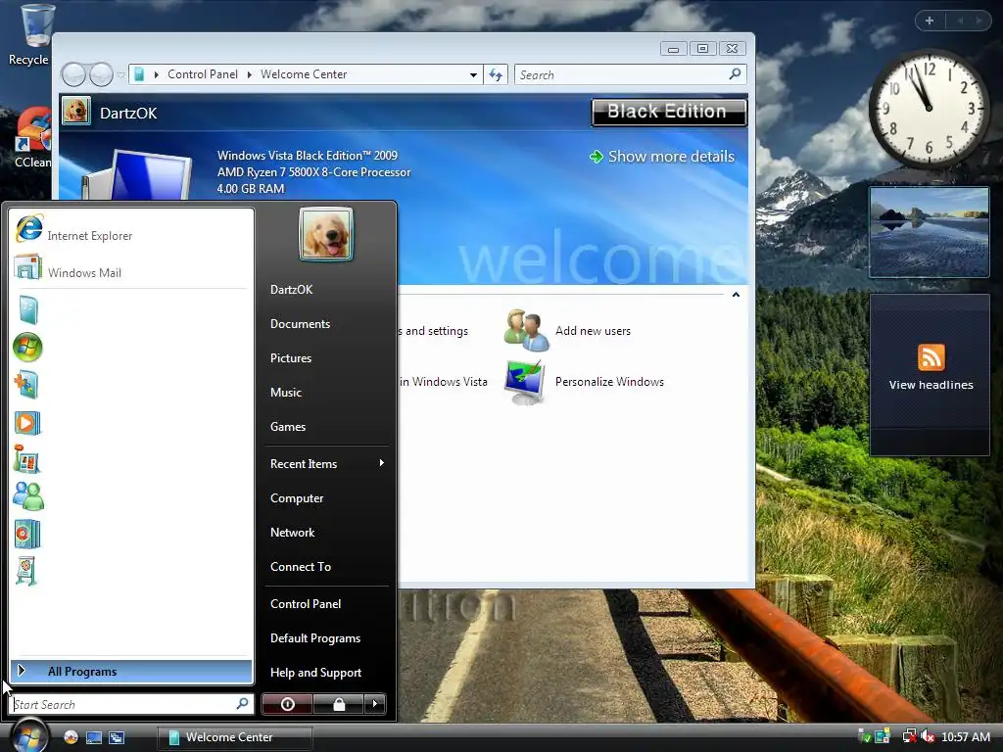The height and width of the screenshot is (752, 1003).
Task: Click Show more details link
Action: 661,156
